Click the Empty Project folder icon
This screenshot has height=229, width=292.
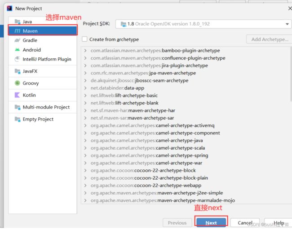click(18, 119)
